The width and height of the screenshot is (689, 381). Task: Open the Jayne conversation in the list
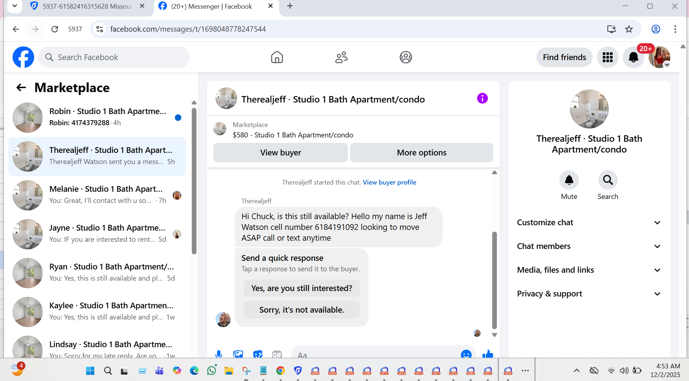tap(97, 234)
